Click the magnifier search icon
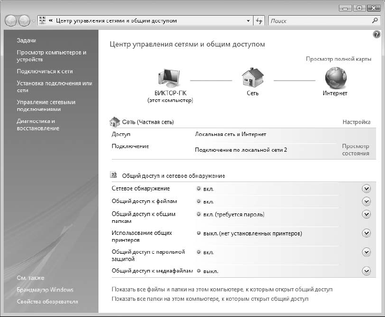This screenshot has height=317, width=385. point(375,21)
